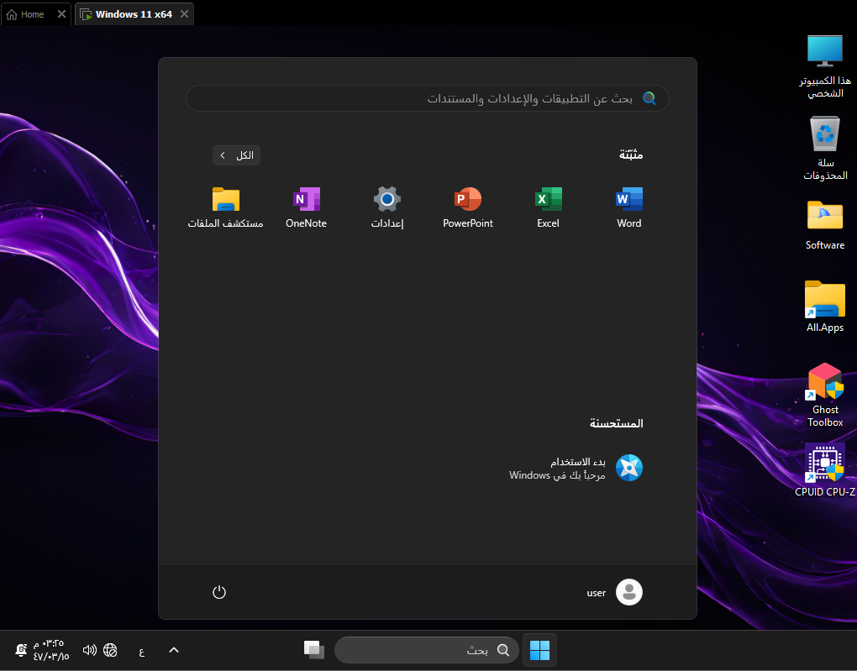
Task: Open the Settings gear (إعدادات)
Action: 387,207
